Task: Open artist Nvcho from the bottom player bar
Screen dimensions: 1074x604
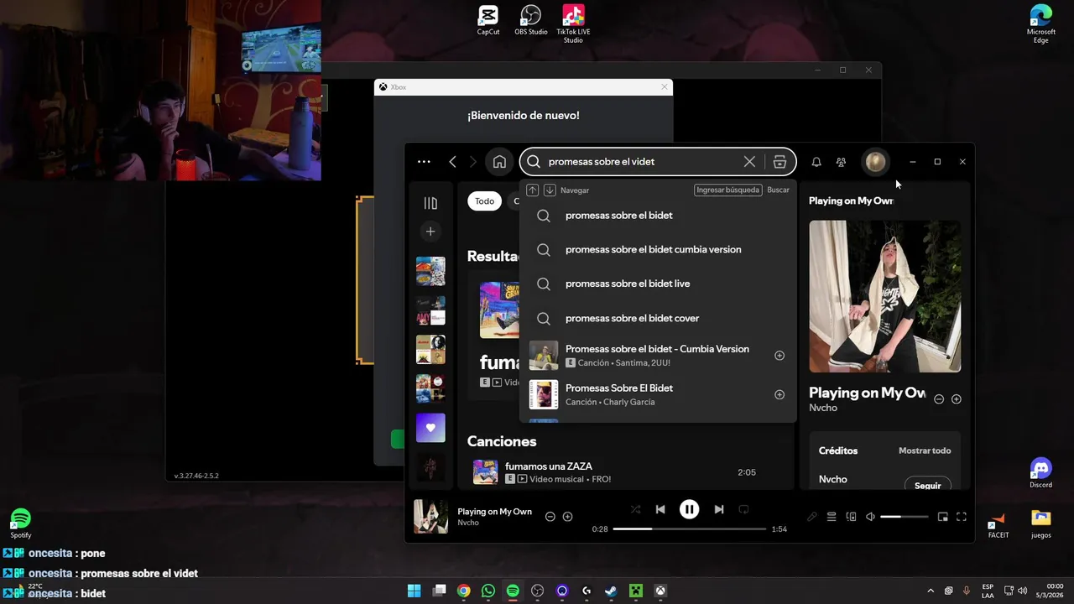Action: [468, 523]
